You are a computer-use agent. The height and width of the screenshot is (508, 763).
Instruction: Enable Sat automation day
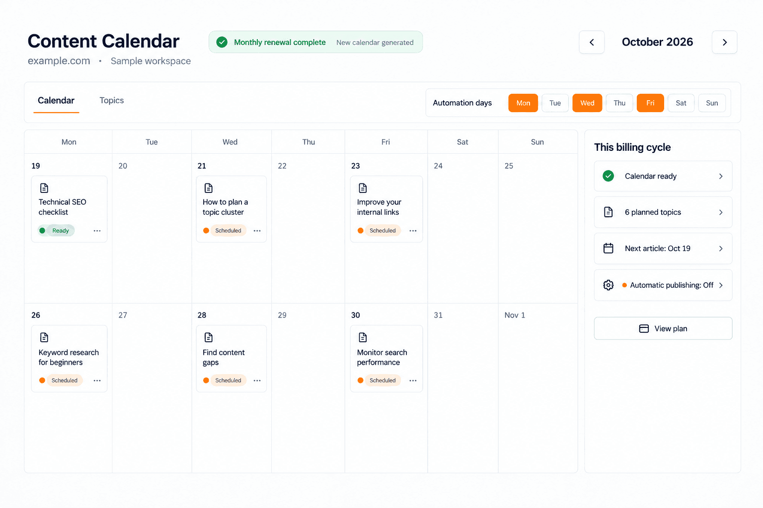tap(681, 103)
